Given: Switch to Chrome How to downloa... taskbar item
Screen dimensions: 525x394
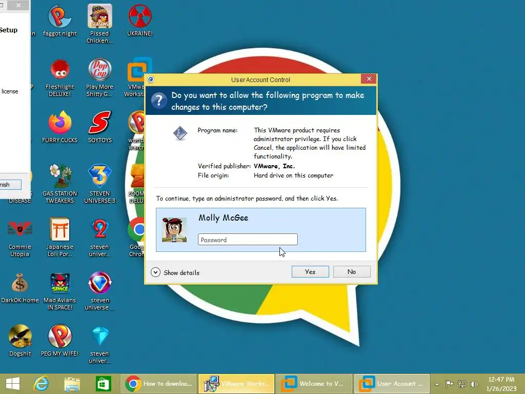Looking at the screenshot, I should [x=158, y=384].
